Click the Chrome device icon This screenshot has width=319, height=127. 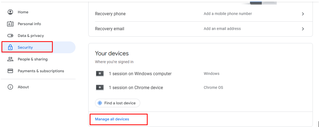[100, 88]
